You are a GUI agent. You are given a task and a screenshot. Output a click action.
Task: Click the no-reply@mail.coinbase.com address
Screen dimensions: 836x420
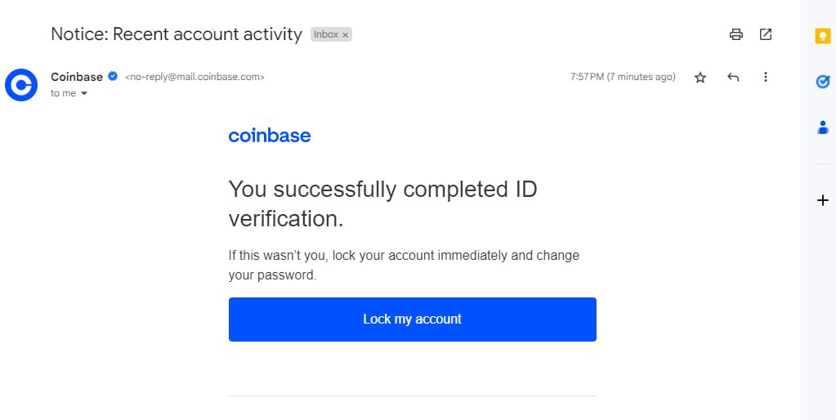(194, 77)
